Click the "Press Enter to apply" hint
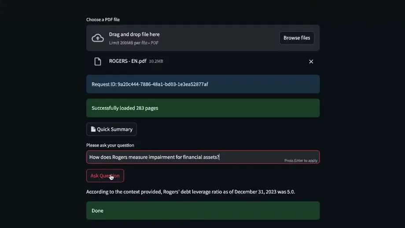Viewport: 405px width, 228px height. point(301,161)
